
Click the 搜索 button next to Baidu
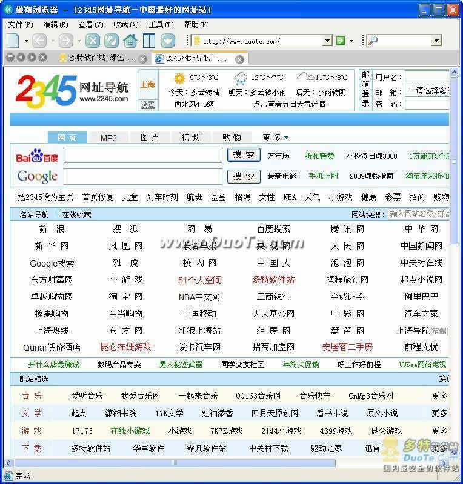click(244, 155)
